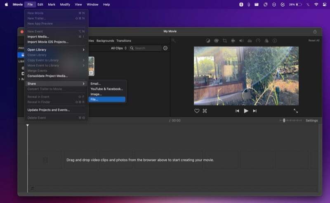Close the open File menu

tap(30, 5)
